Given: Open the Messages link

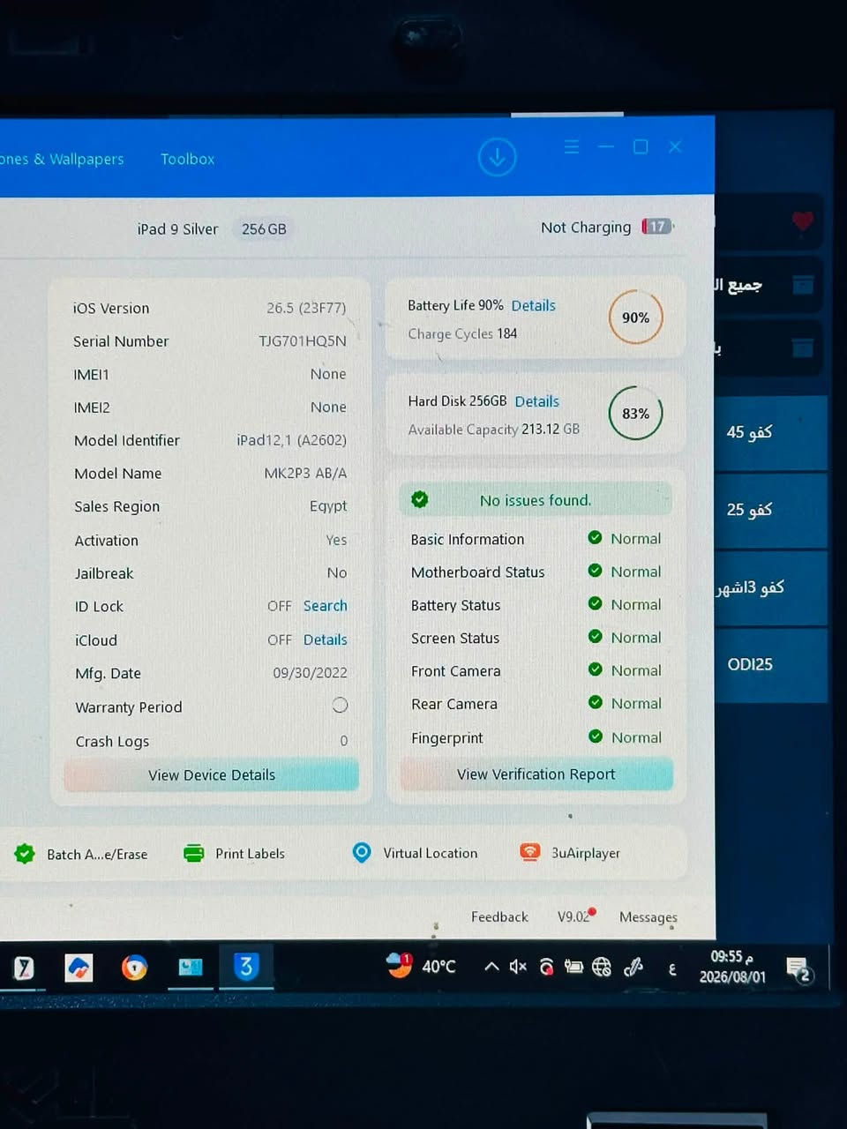Looking at the screenshot, I should coord(648,916).
